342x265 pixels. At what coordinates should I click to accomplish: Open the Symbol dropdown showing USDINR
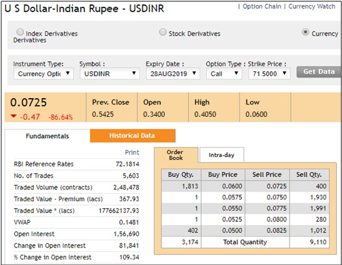click(x=109, y=74)
